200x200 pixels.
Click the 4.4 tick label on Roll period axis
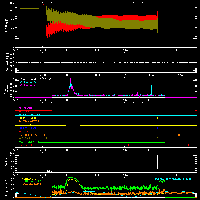point(12,54)
